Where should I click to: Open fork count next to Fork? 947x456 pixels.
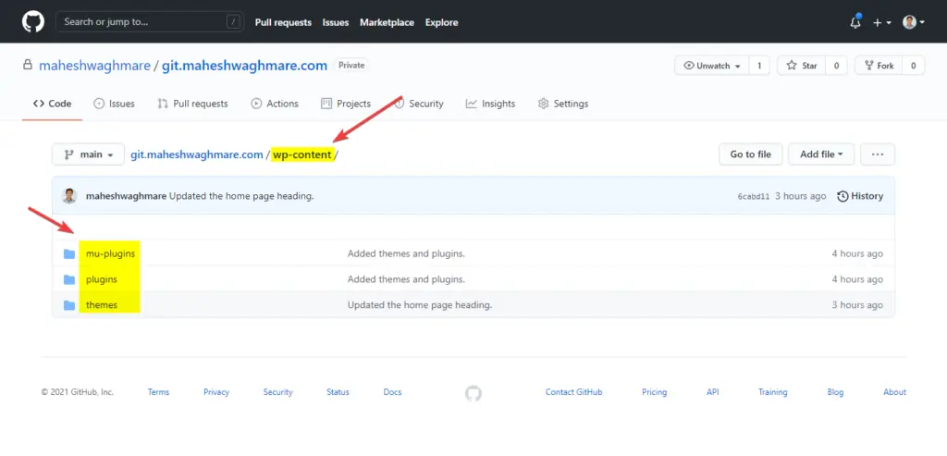pos(913,66)
